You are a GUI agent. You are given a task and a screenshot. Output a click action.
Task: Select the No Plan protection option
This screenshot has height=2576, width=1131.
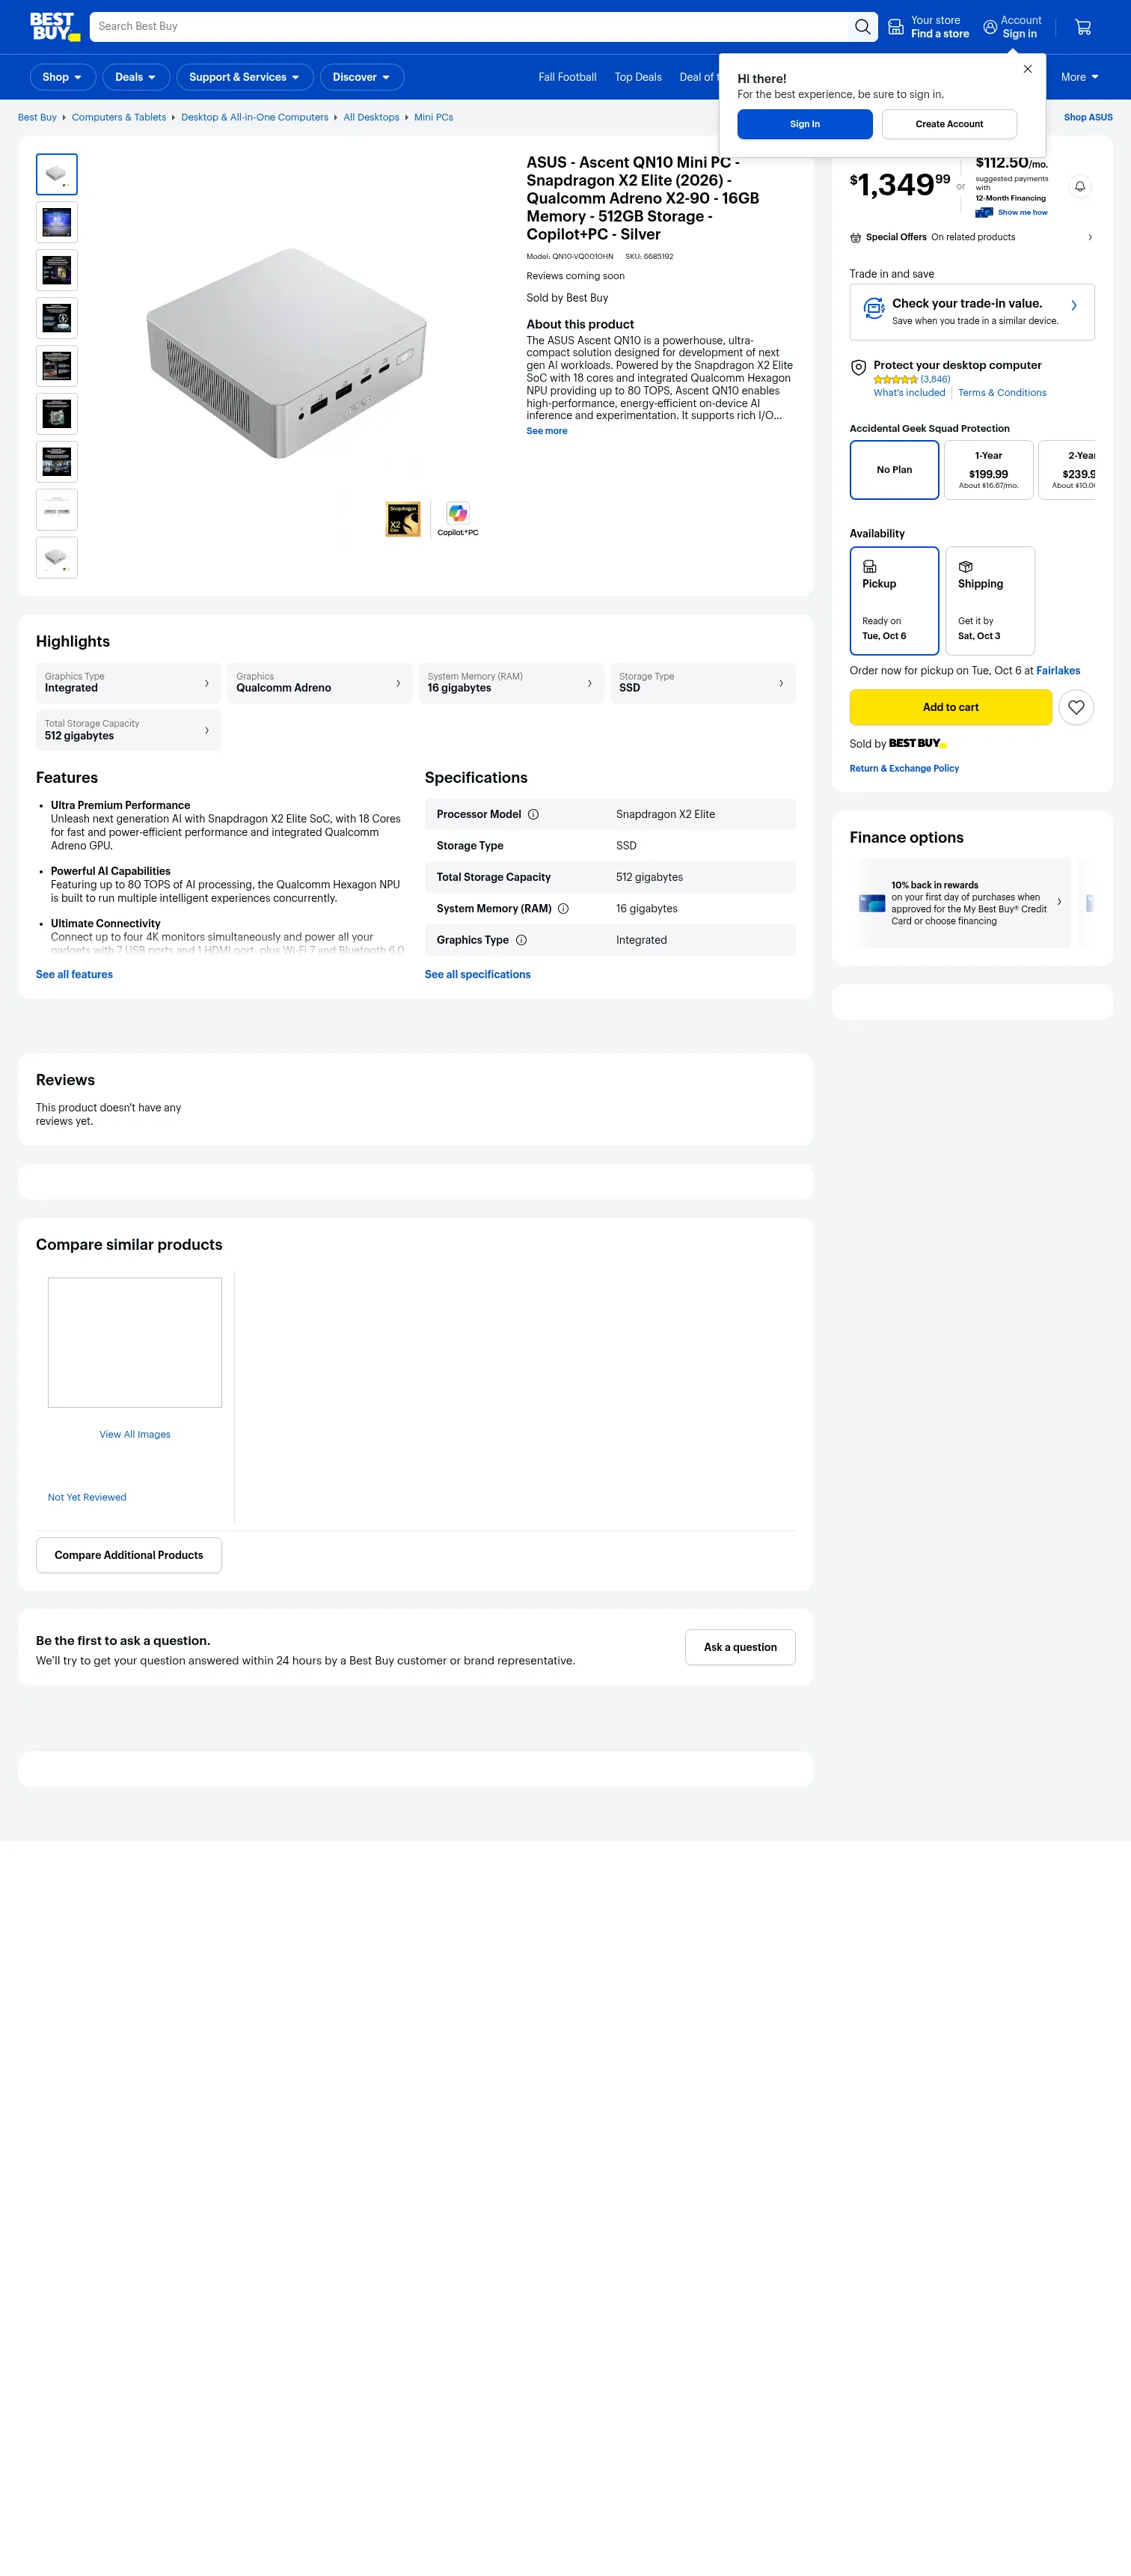[x=894, y=470]
